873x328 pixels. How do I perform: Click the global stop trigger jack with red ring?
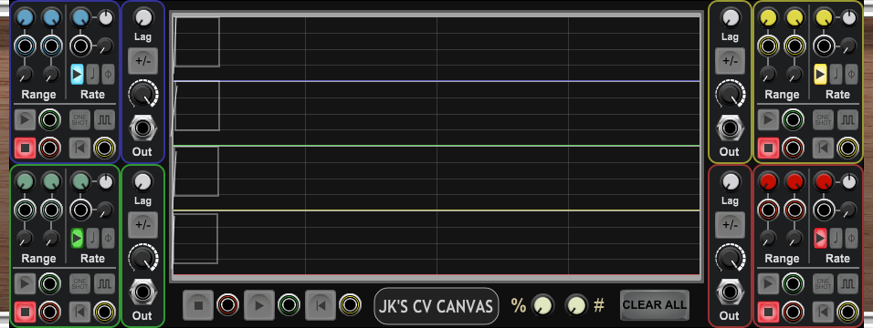(x=227, y=305)
